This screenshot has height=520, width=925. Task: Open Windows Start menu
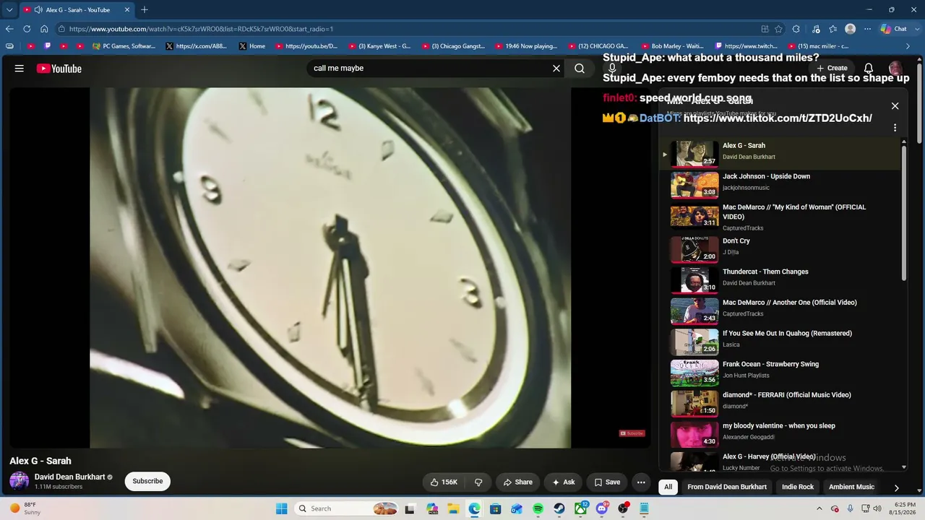point(282,508)
